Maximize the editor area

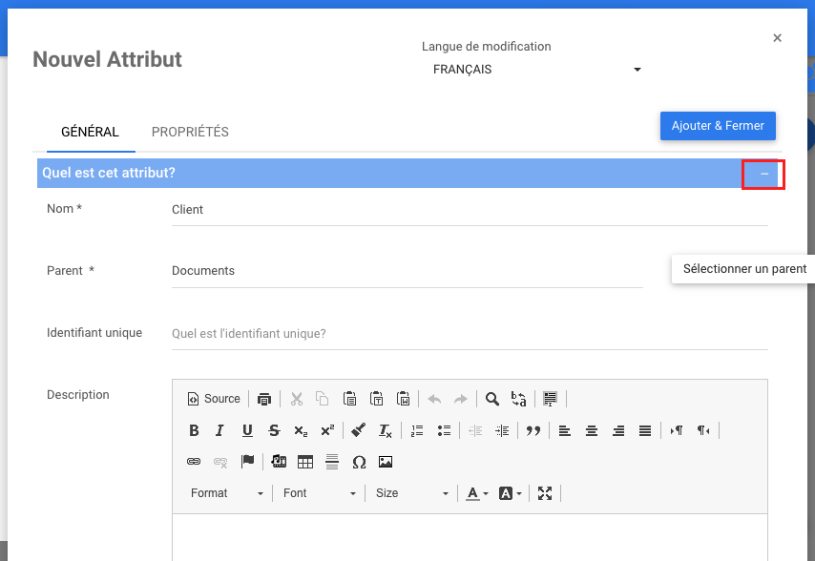point(545,493)
